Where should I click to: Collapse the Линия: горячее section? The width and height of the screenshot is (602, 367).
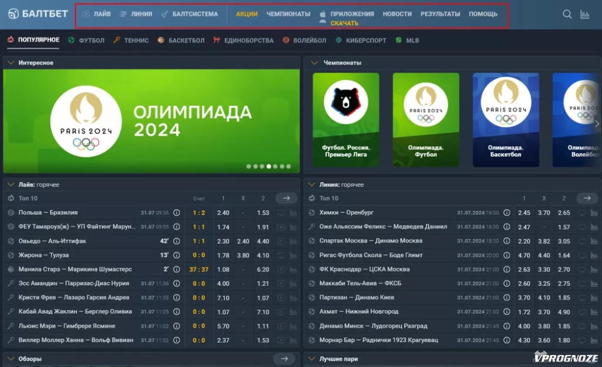[x=312, y=185]
